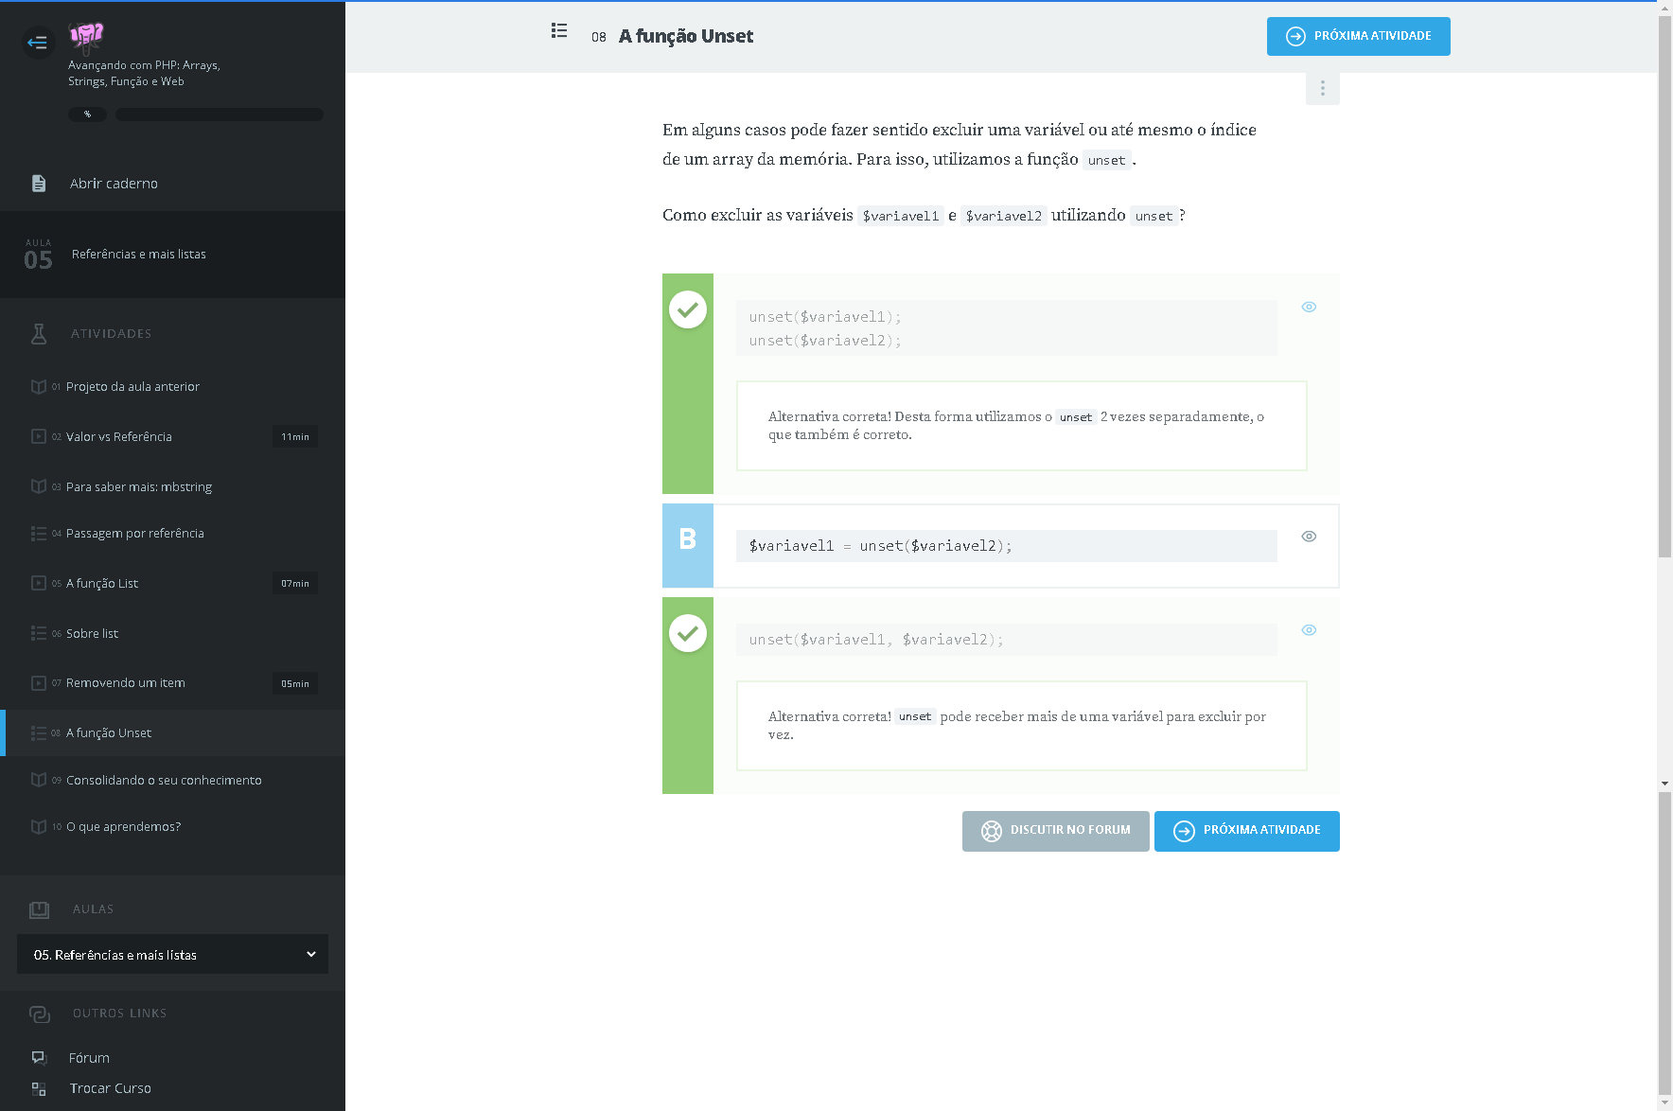The image size is (1673, 1111).
Task: Open the '05. Referências e mais listas' dropdown
Action: pos(172,955)
